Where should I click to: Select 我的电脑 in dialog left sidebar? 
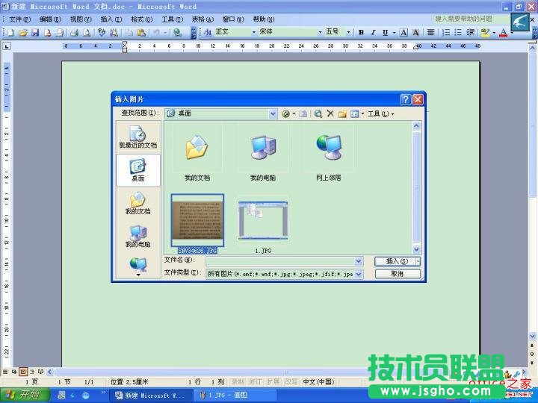138,237
